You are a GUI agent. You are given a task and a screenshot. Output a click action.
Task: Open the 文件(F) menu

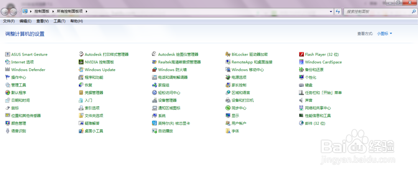pos(9,21)
